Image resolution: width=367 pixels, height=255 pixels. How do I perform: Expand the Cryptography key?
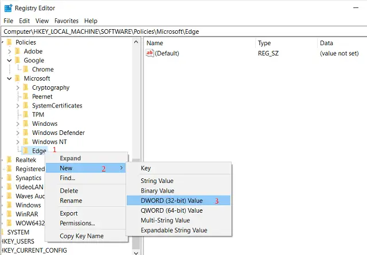[x=18, y=87]
